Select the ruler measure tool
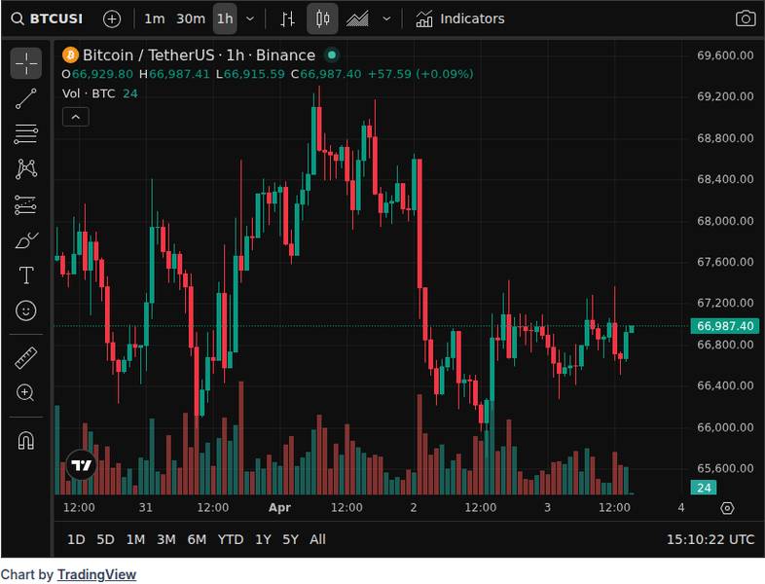 (x=26, y=357)
